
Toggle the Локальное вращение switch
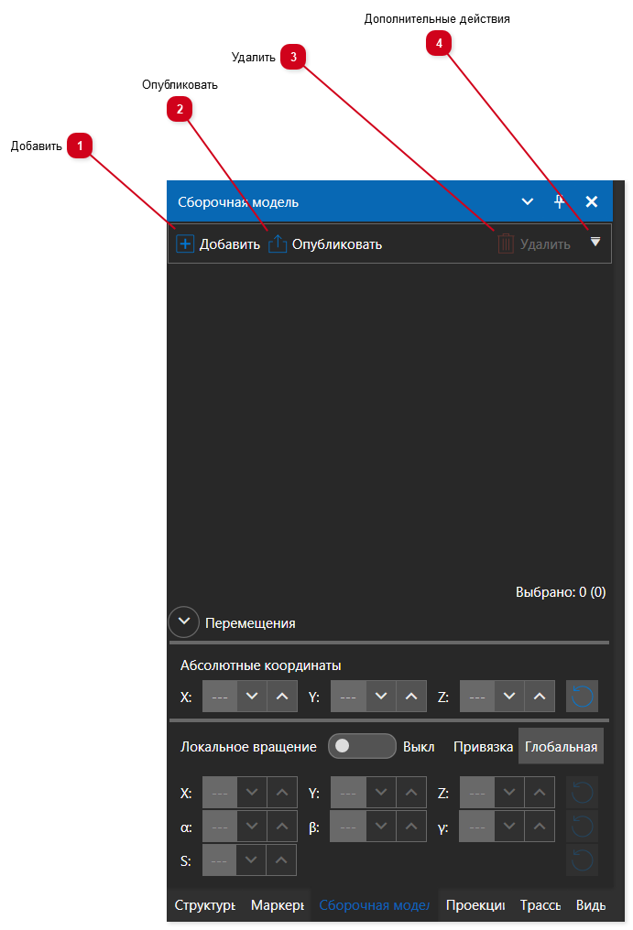(361, 746)
